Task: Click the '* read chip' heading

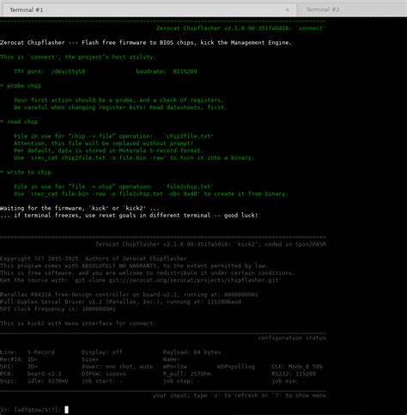Action: [x=19, y=122]
